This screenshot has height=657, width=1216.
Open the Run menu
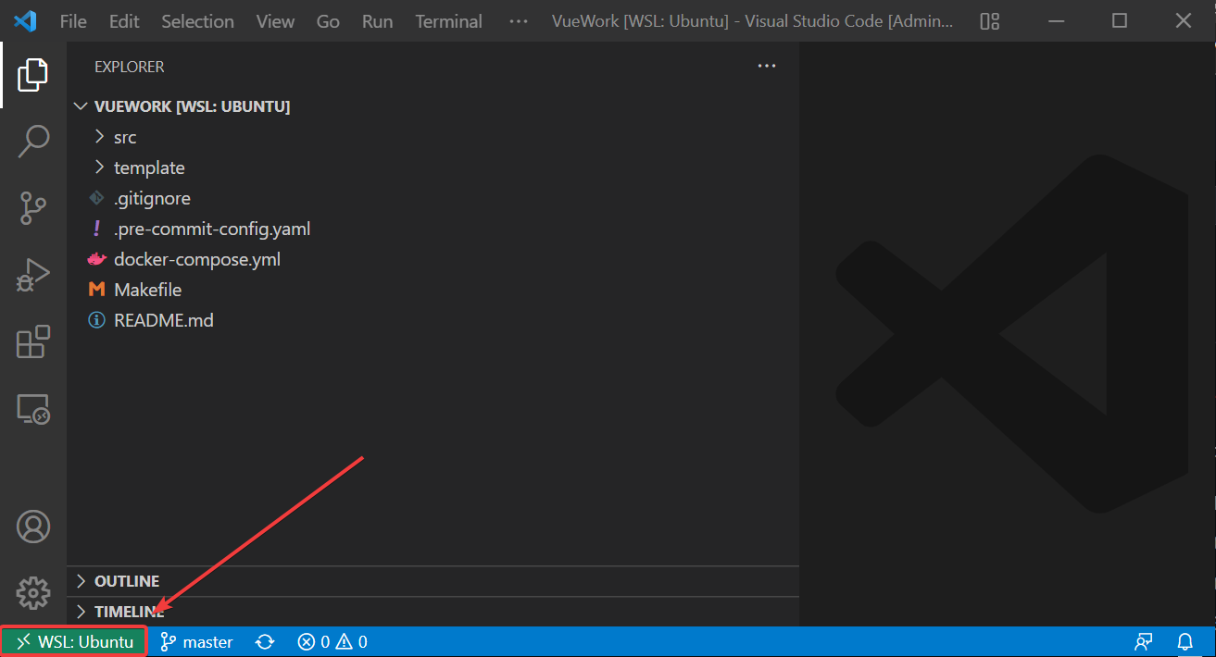[376, 20]
